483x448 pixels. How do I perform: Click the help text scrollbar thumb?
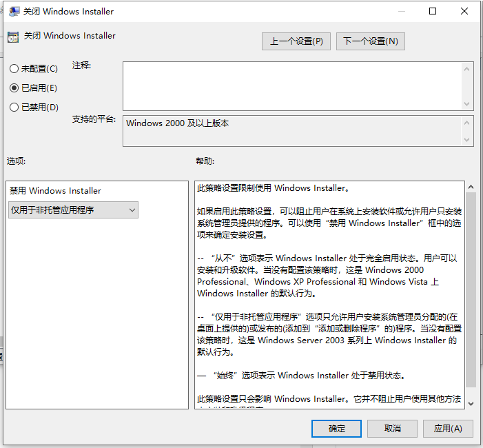point(471,289)
